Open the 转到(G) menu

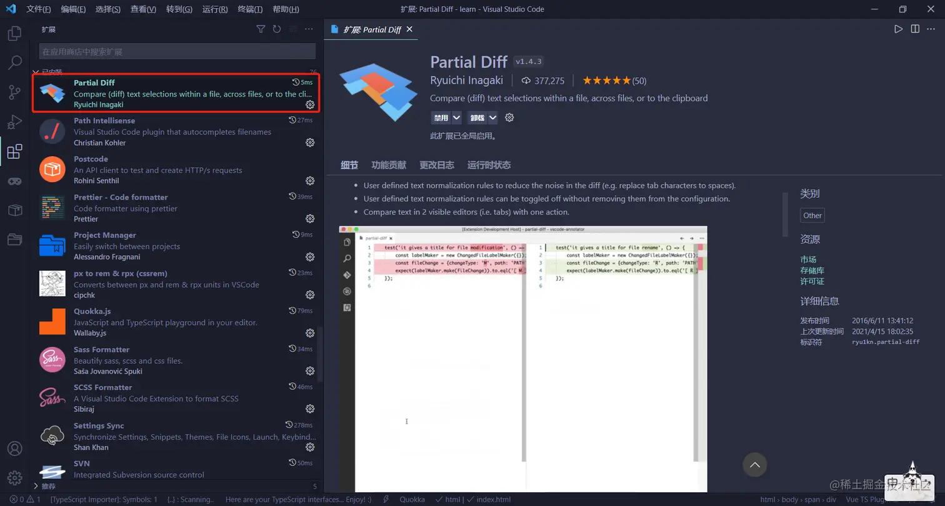(180, 9)
